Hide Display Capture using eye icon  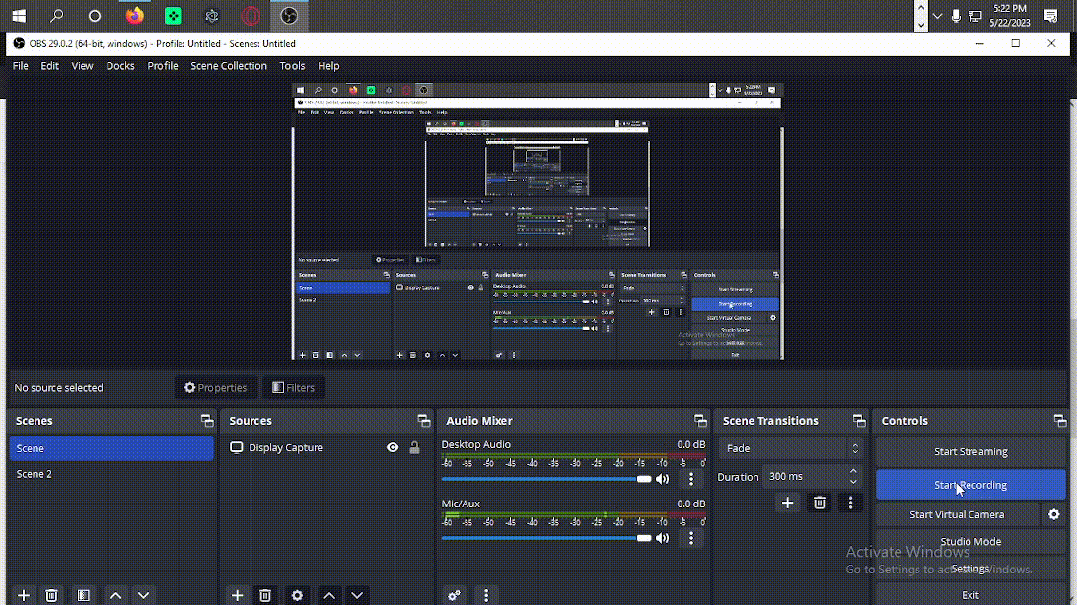click(x=393, y=447)
